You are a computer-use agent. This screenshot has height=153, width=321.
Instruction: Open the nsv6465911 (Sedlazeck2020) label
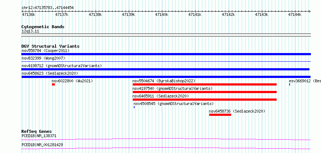[161, 96]
